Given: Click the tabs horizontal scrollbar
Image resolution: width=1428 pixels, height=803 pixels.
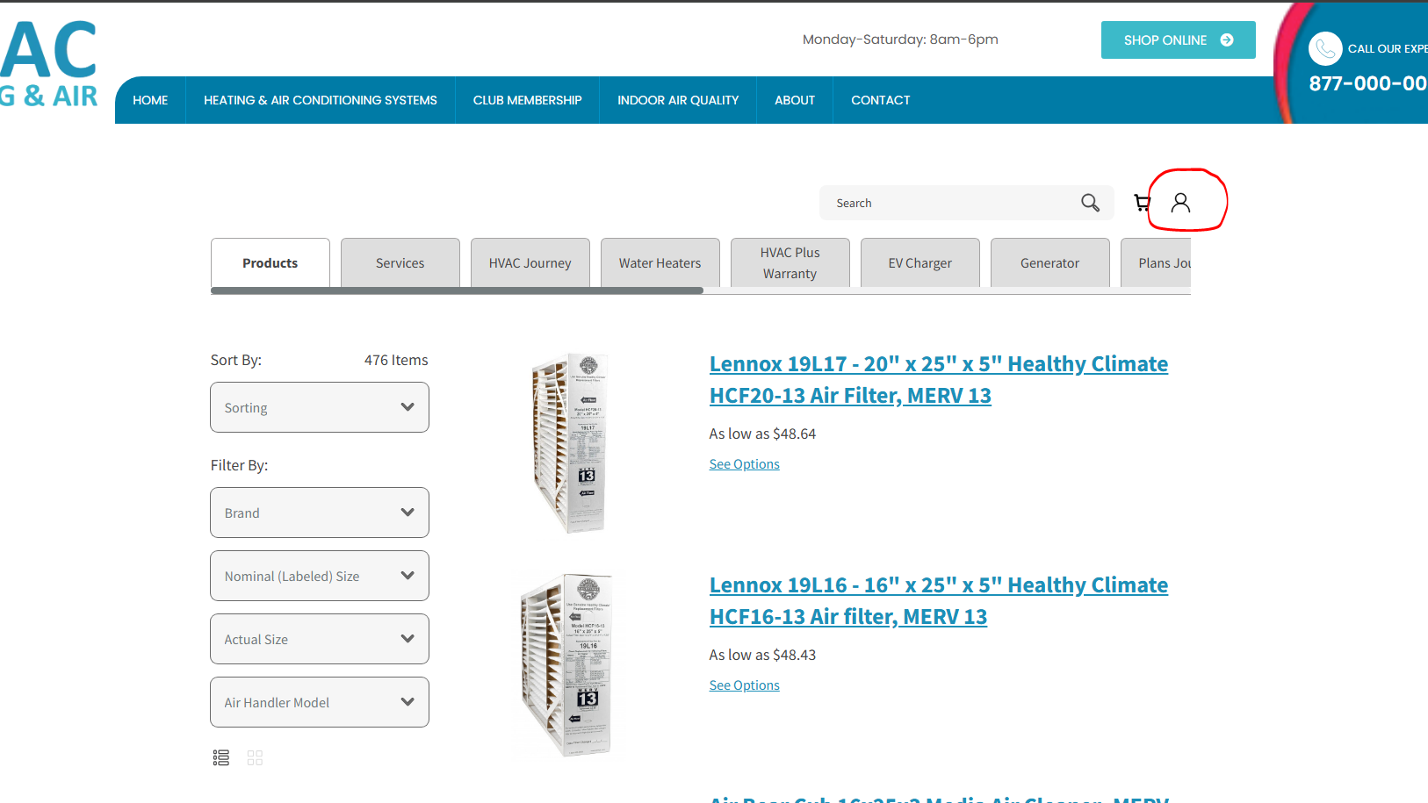Looking at the screenshot, I should [x=457, y=290].
